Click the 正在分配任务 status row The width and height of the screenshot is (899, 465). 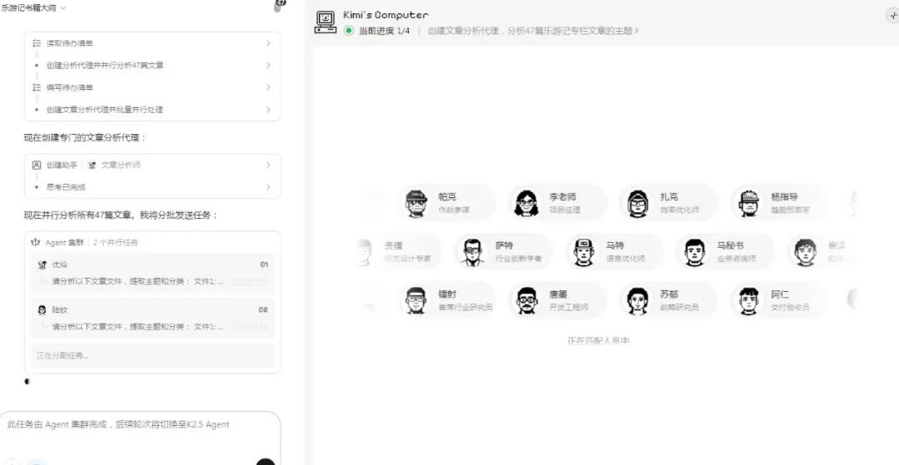152,356
